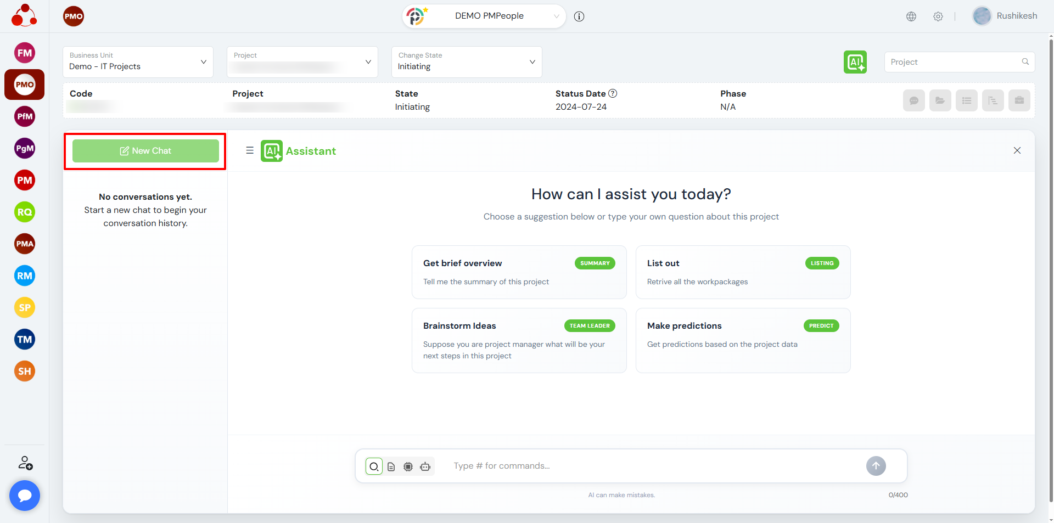Switch to the PfM sidebar module
This screenshot has height=523, width=1054.
coord(25,116)
